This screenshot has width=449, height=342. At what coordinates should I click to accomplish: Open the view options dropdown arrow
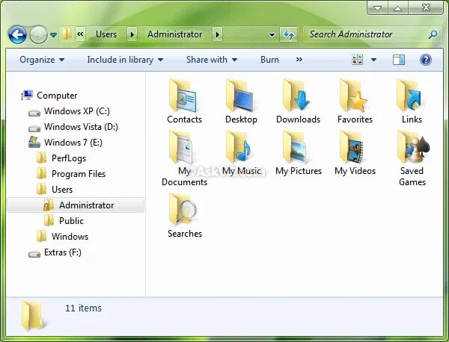point(373,60)
